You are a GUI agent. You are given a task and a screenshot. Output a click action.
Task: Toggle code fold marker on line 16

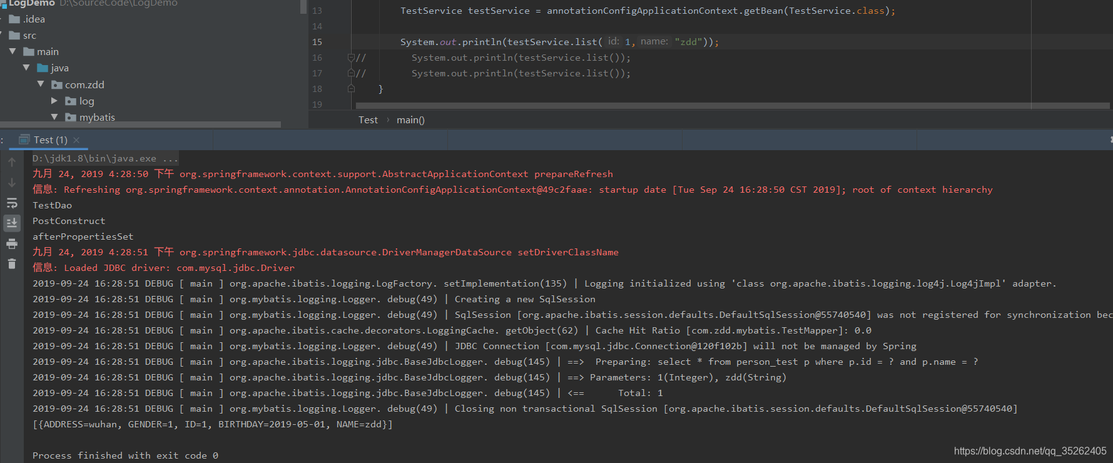tap(351, 58)
